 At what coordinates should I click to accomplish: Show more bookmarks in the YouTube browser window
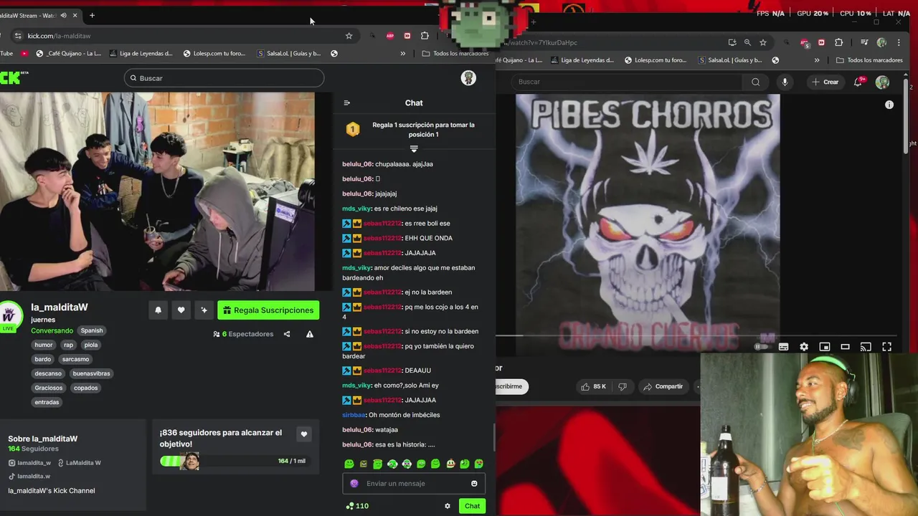817,60
